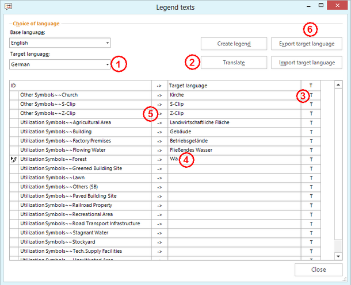This screenshot has width=351, height=285.
Task: Select target cell containing Gebäude
Action: point(234,132)
